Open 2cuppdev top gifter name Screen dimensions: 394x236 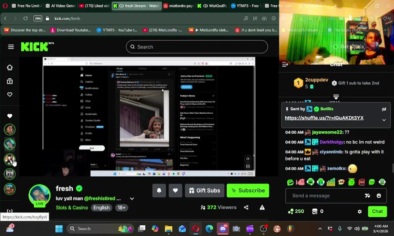316,80
